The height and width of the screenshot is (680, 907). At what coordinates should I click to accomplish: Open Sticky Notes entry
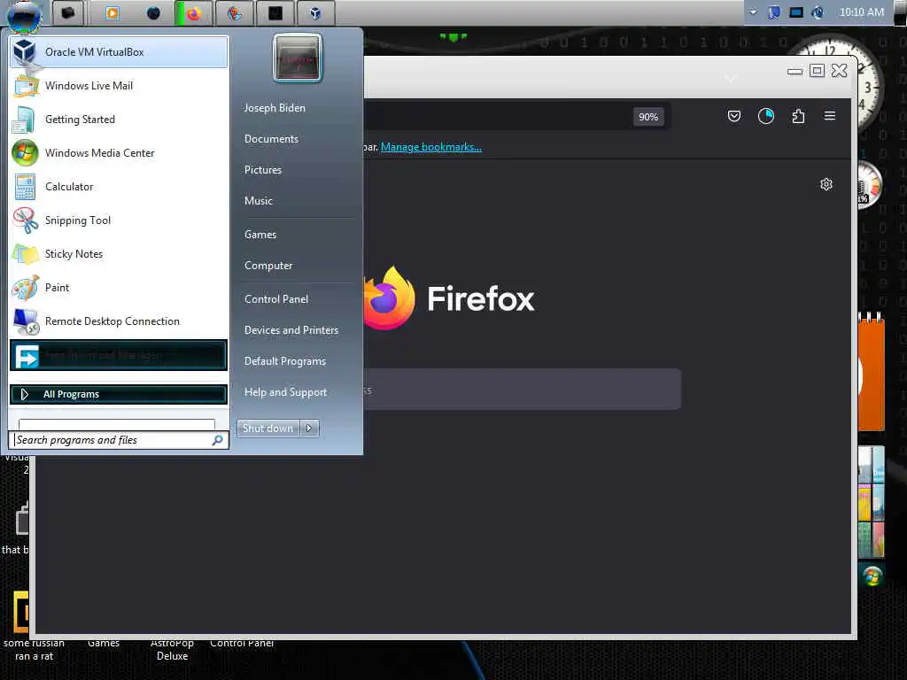click(x=119, y=254)
